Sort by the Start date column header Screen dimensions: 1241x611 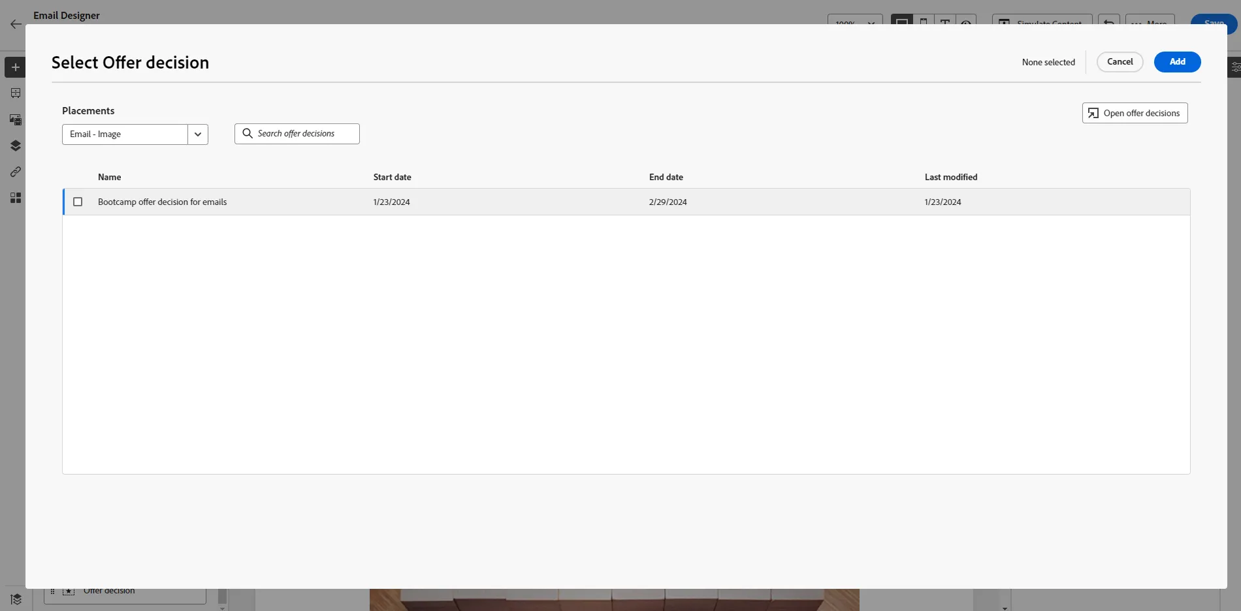pyautogui.click(x=392, y=177)
